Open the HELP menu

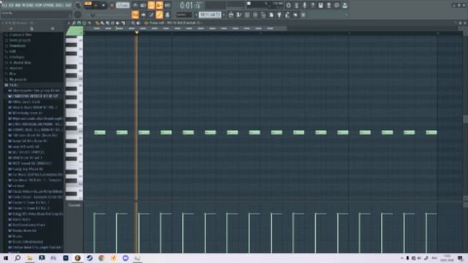coord(68,5)
